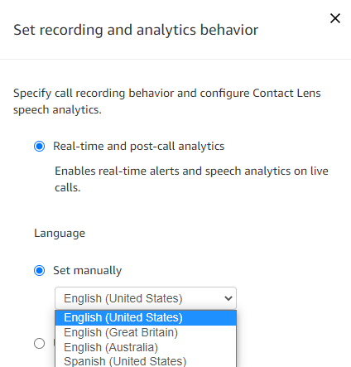The height and width of the screenshot is (367, 351).
Task: Choose English (Great Britain) from the list
Action: pyautogui.click(x=146, y=332)
